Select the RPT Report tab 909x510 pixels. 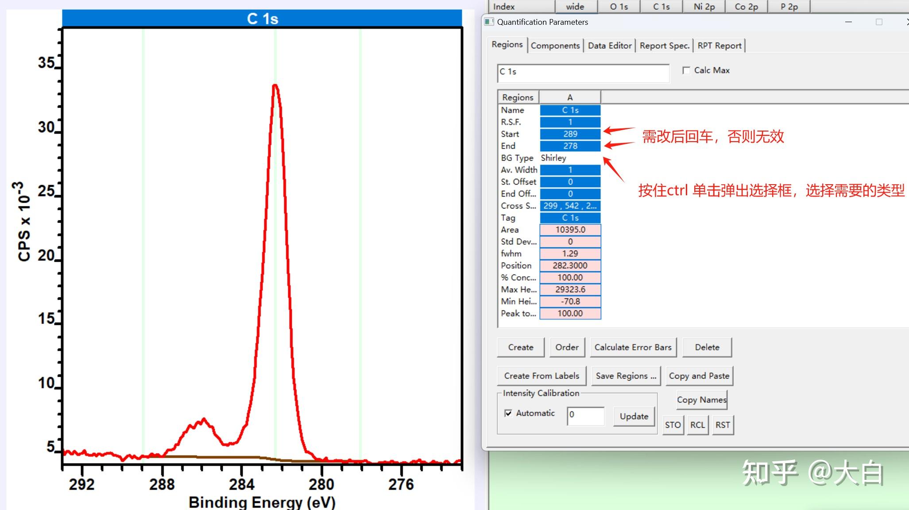(719, 46)
